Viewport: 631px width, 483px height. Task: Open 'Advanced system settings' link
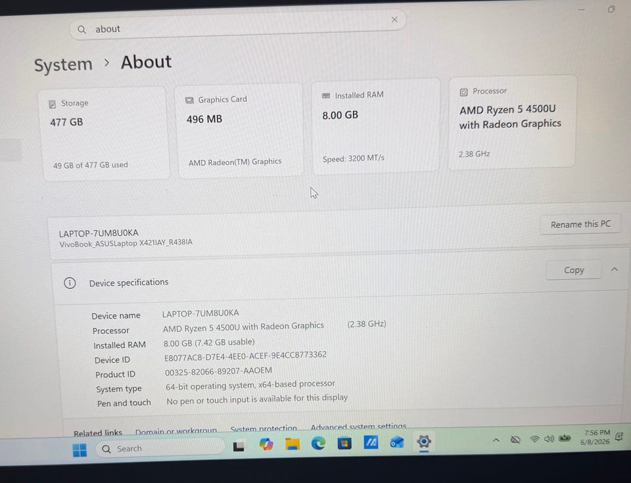(x=359, y=426)
